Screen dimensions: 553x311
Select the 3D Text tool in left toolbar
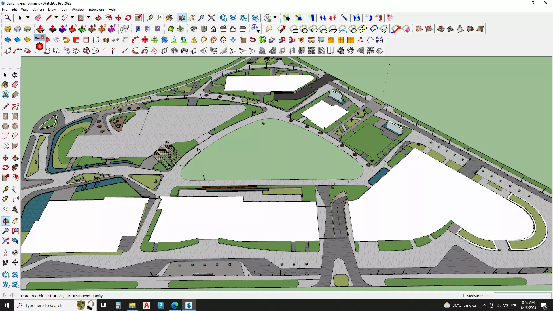coord(15,209)
